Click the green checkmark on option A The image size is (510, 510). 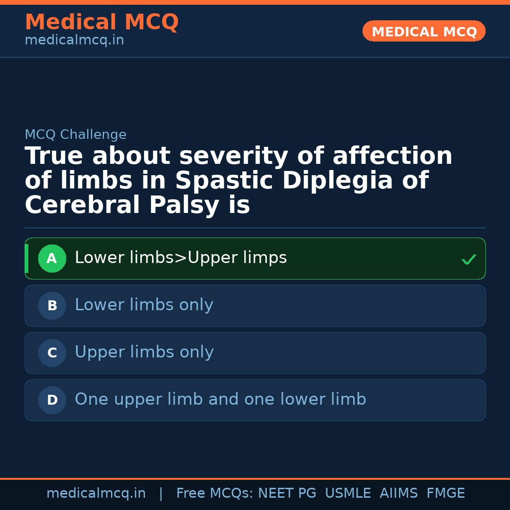pos(468,259)
